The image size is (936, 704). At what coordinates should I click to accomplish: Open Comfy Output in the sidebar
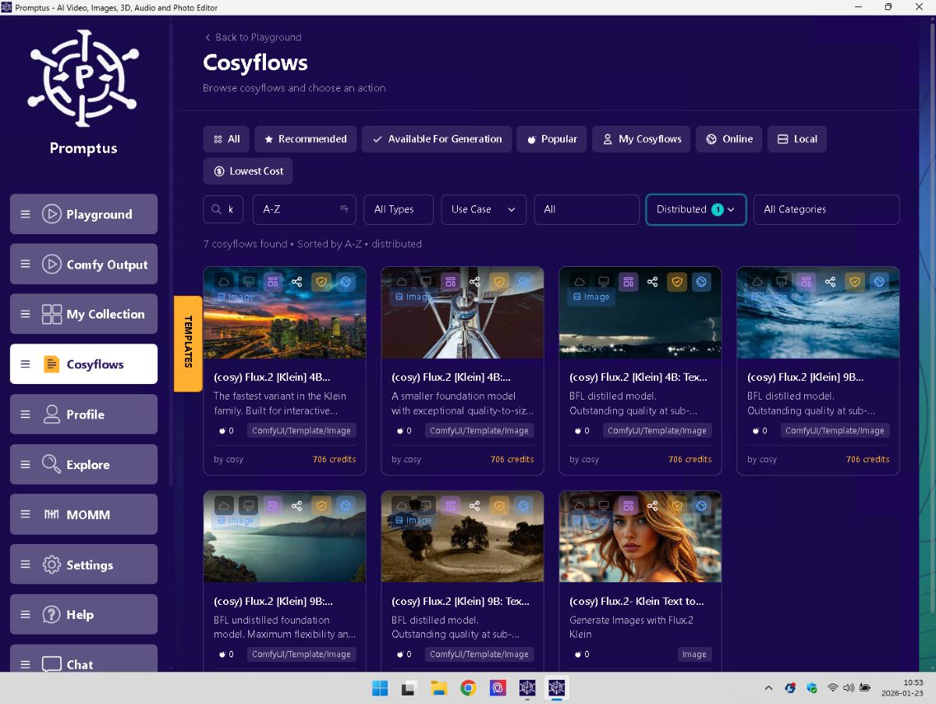pos(83,264)
